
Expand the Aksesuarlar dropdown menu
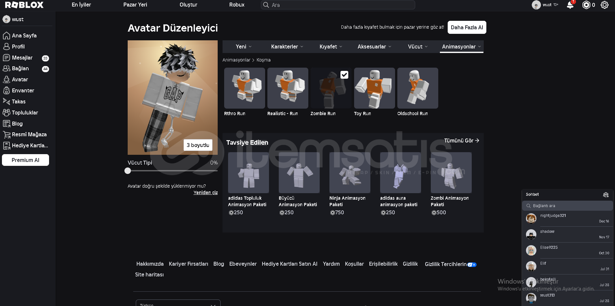374,47
